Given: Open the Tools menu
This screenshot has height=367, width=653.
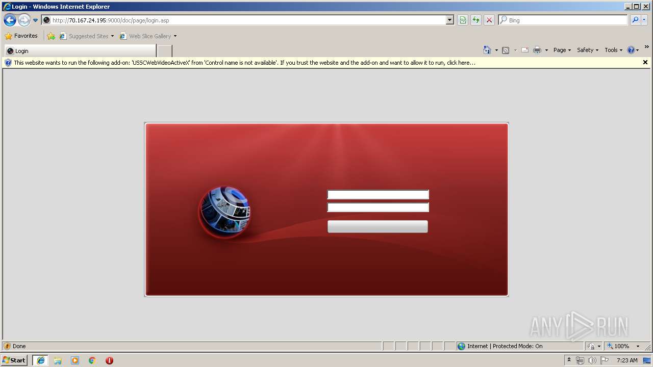Looking at the screenshot, I should coord(613,50).
